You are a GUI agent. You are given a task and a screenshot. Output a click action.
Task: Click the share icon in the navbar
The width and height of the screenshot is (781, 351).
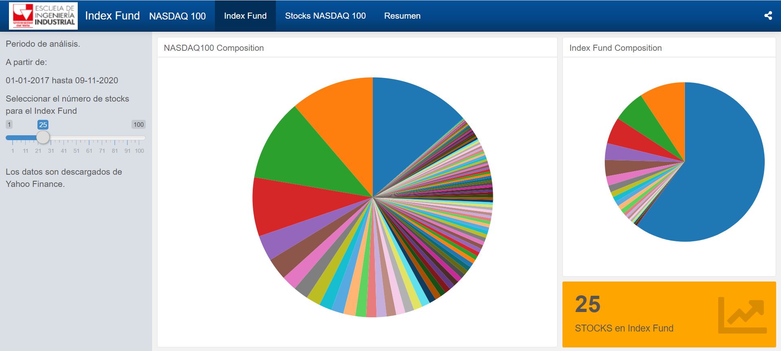pyautogui.click(x=768, y=16)
